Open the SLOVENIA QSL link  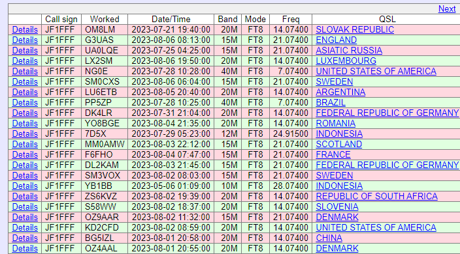point(337,206)
